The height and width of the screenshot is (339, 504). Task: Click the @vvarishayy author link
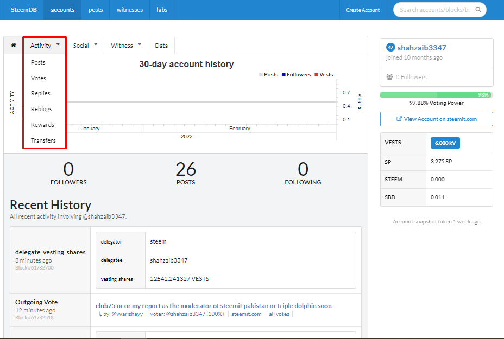[x=127, y=314]
